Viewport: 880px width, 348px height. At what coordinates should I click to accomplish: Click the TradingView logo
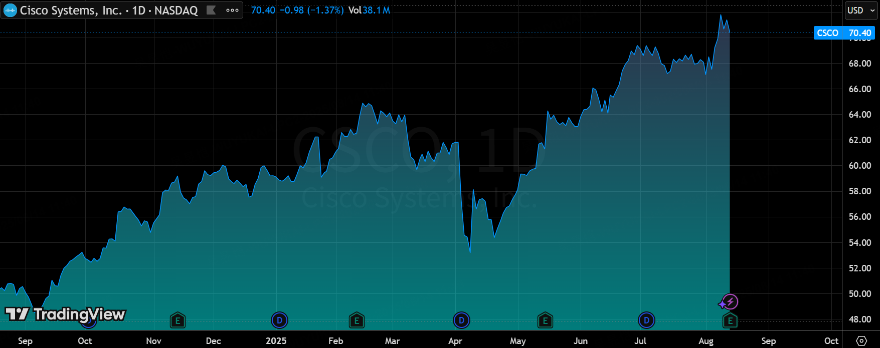pyautogui.click(x=65, y=314)
